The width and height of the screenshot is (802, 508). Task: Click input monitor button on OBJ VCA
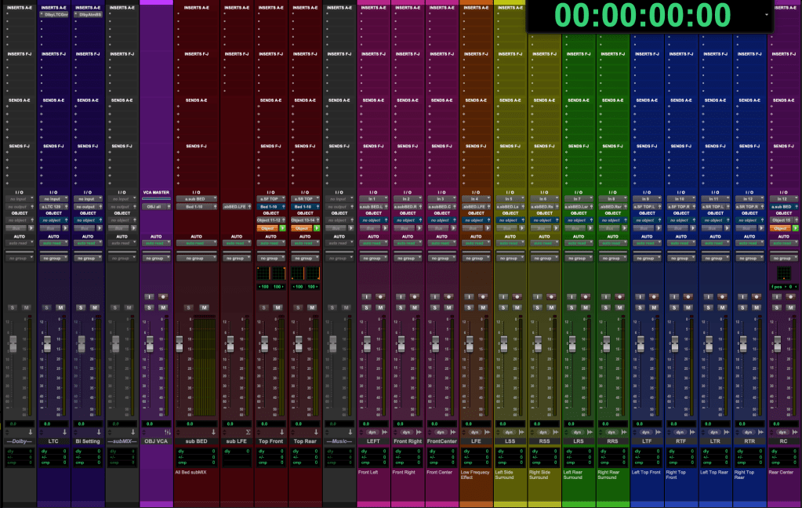pyautogui.click(x=150, y=296)
